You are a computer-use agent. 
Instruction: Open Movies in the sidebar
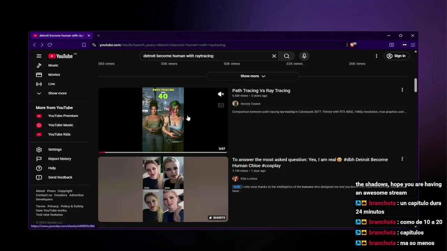click(54, 75)
